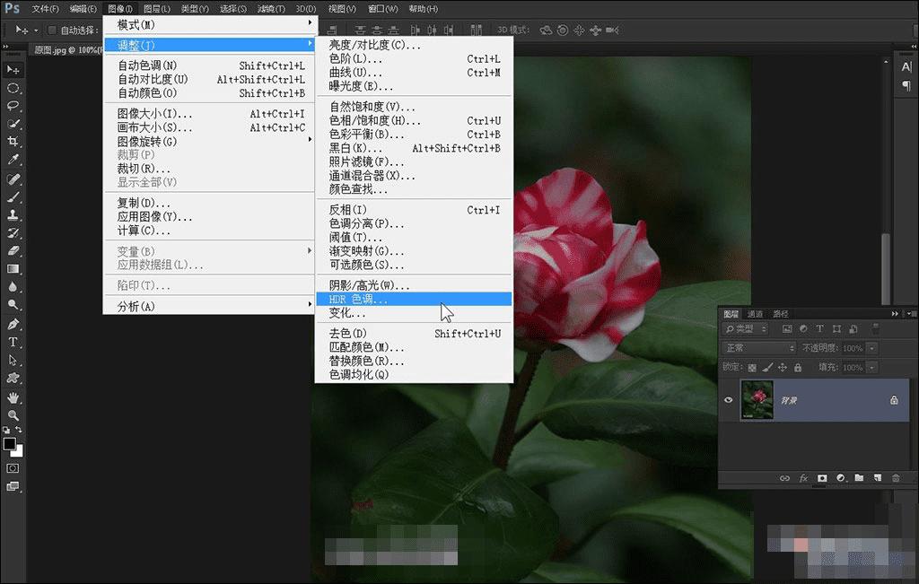This screenshot has height=584, width=919.
Task: Click the Background layer thumbnail
Action: 757,400
